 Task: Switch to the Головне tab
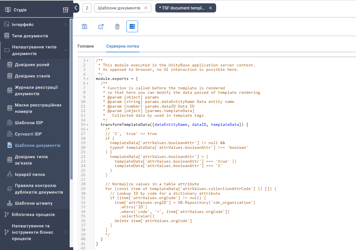pyautogui.click(x=86, y=46)
